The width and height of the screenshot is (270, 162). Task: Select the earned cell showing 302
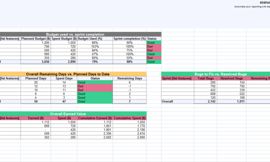tap(36, 137)
